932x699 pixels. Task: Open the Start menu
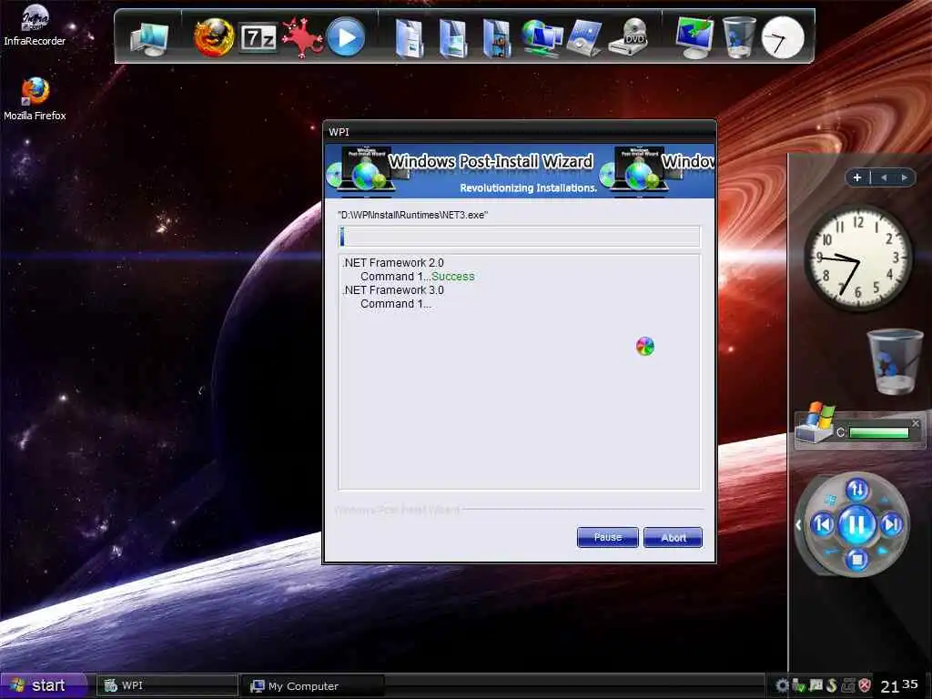pyautogui.click(x=44, y=685)
